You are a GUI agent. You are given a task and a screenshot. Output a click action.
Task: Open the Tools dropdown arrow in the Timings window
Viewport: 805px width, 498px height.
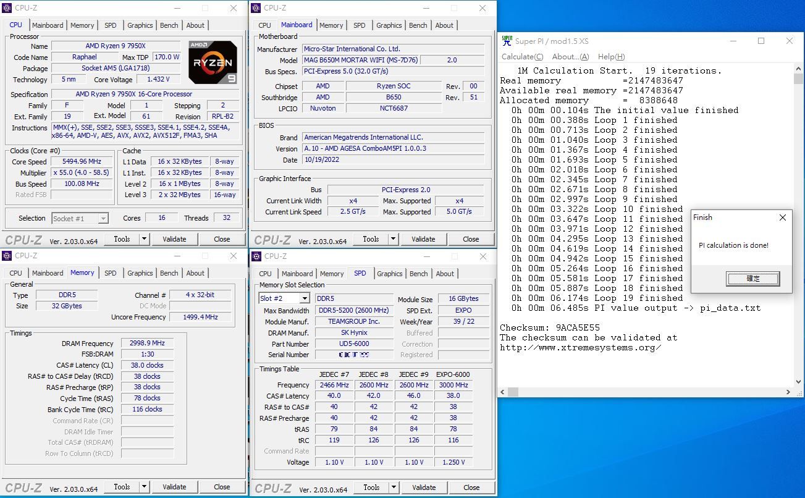click(x=144, y=487)
